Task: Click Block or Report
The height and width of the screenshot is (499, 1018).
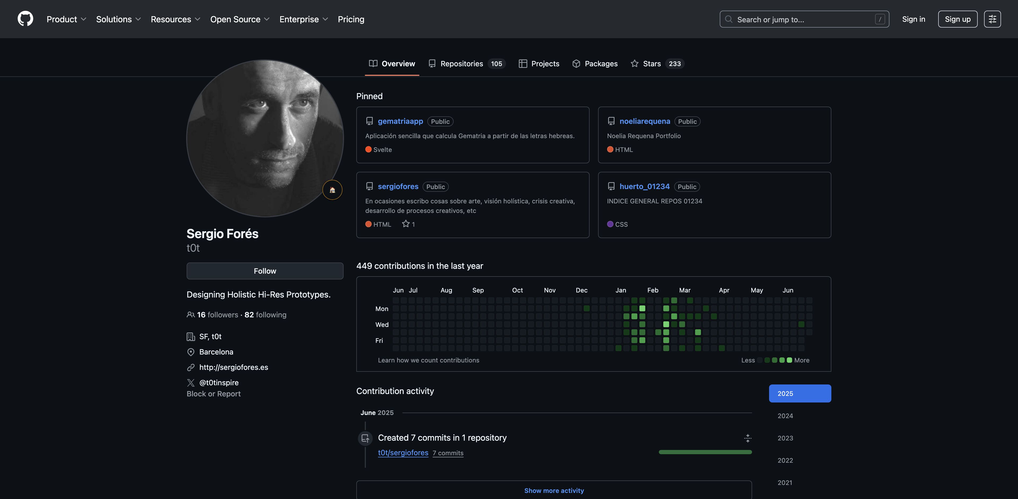Action: coord(213,393)
